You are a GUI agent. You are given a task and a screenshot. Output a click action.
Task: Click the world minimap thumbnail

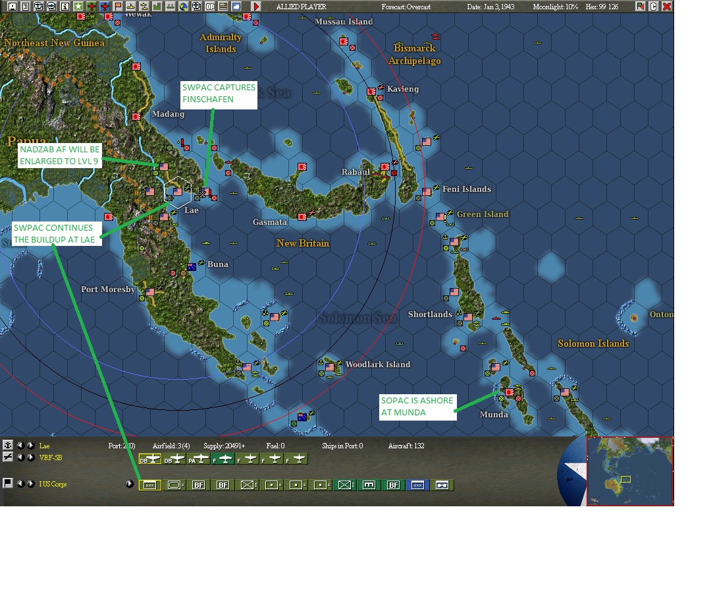(629, 471)
